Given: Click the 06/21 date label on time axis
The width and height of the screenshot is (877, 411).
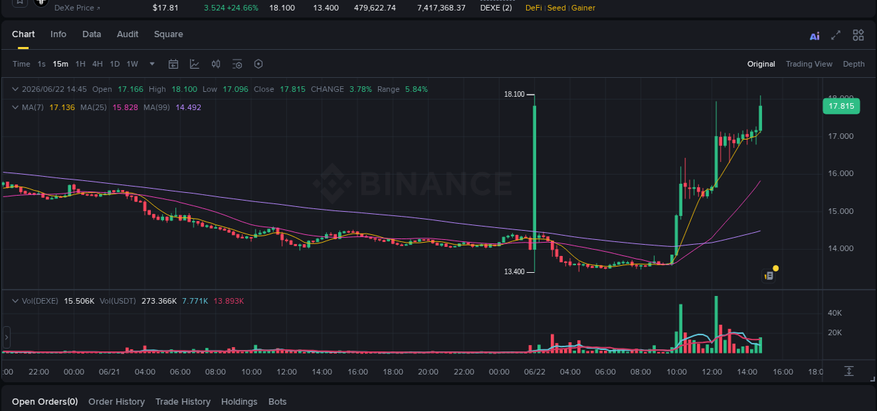Looking at the screenshot, I should [109, 372].
